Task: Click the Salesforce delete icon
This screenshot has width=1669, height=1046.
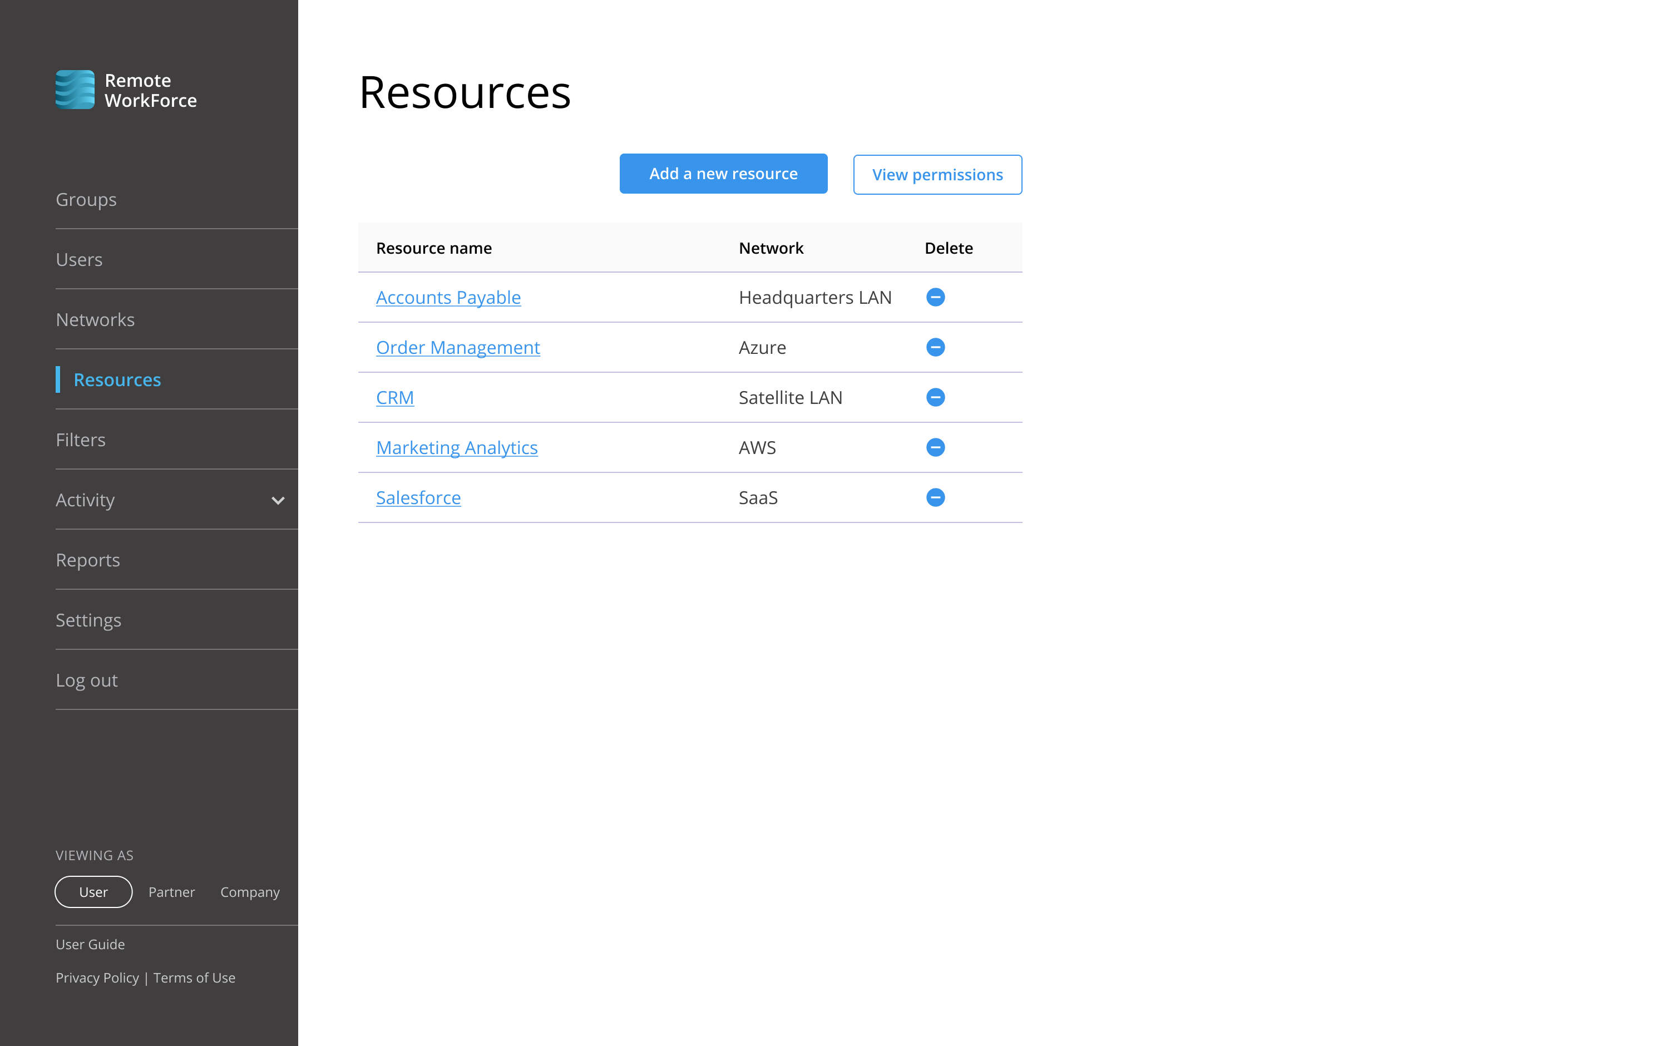Action: (x=935, y=497)
